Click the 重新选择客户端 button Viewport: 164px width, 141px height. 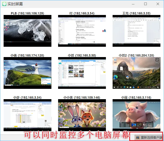[149, 137]
